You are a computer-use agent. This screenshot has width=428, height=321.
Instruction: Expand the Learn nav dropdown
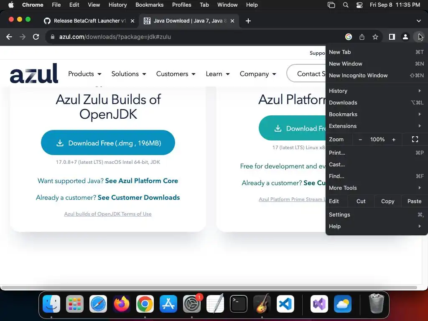217,74
